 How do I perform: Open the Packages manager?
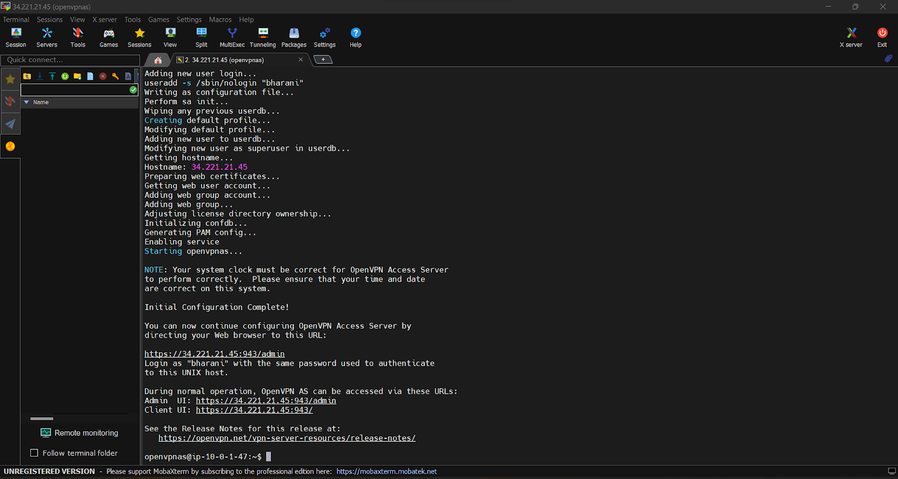point(294,38)
